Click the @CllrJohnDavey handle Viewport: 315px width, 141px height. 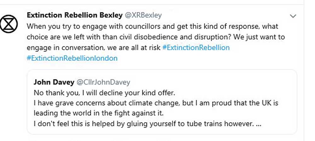[103, 82]
